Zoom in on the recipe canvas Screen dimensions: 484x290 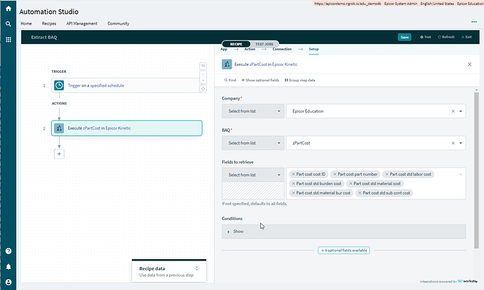[x=203, y=74]
